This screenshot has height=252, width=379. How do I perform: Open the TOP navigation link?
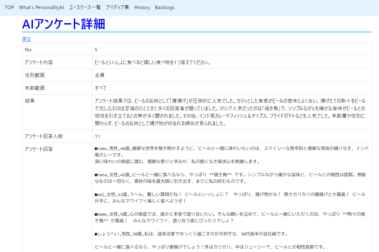pyautogui.click(x=9, y=8)
